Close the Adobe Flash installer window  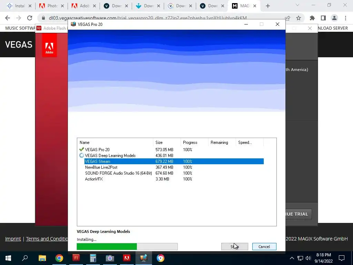pyautogui.click(x=310, y=28)
